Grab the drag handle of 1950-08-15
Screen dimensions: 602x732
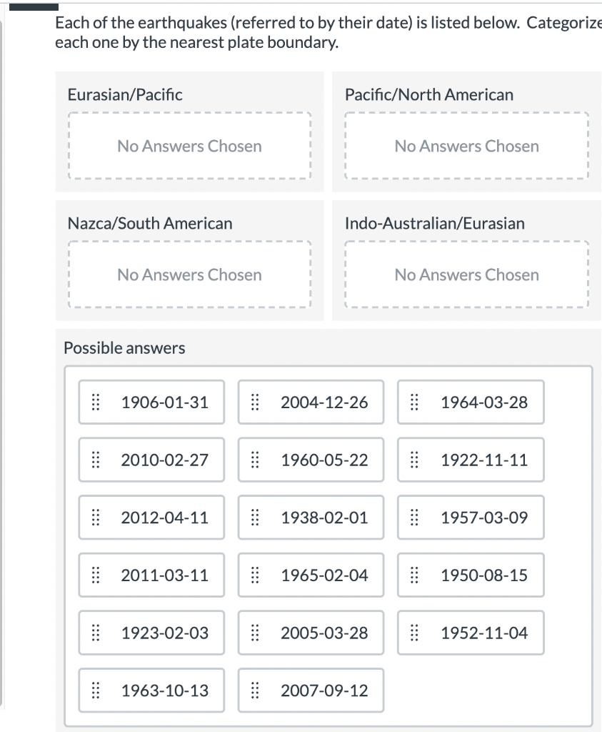coord(414,575)
